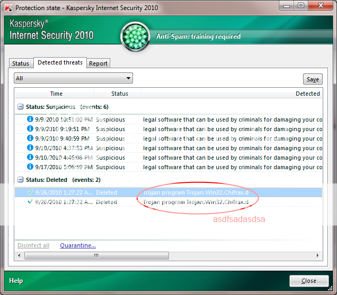Viewport: 337px width, 295px height.
Task: Click the Close button at bottom
Action: 309,281
